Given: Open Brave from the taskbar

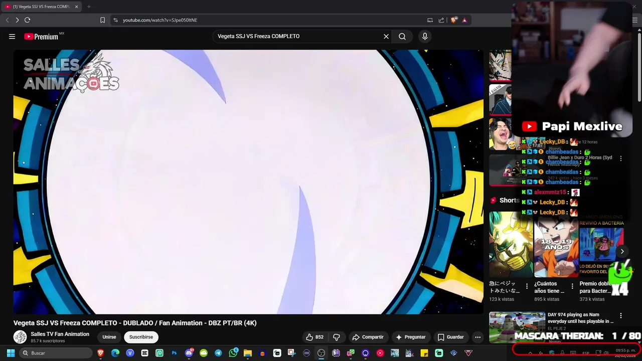Looking at the screenshot, I should (101, 353).
